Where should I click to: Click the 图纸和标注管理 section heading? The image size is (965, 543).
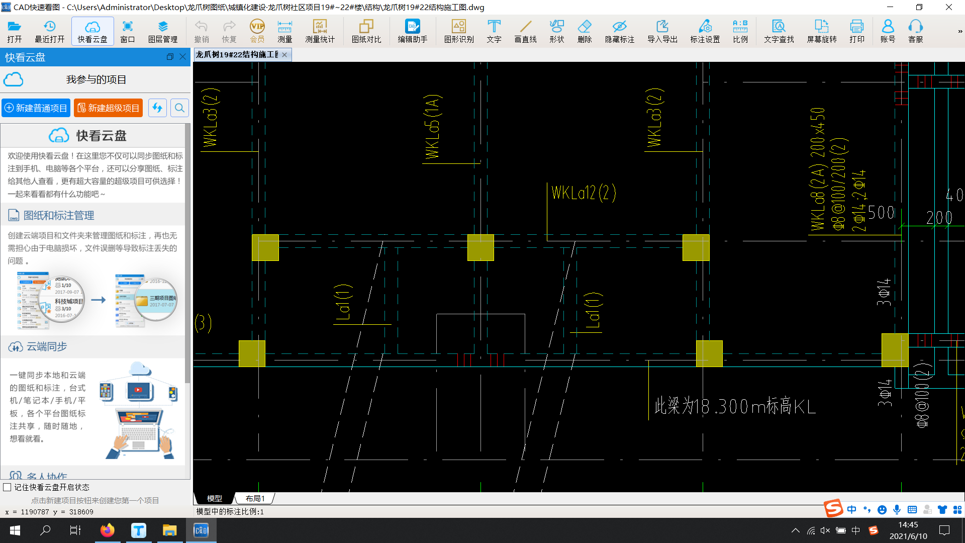click(x=59, y=215)
